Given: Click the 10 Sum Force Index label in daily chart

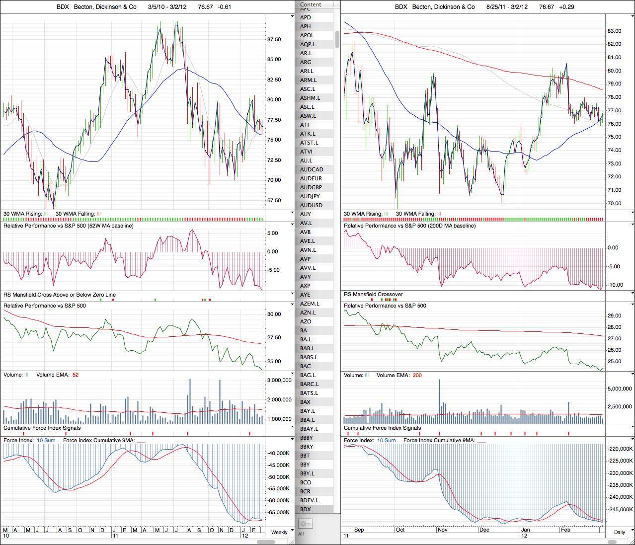Looking at the screenshot, I should point(386,441).
